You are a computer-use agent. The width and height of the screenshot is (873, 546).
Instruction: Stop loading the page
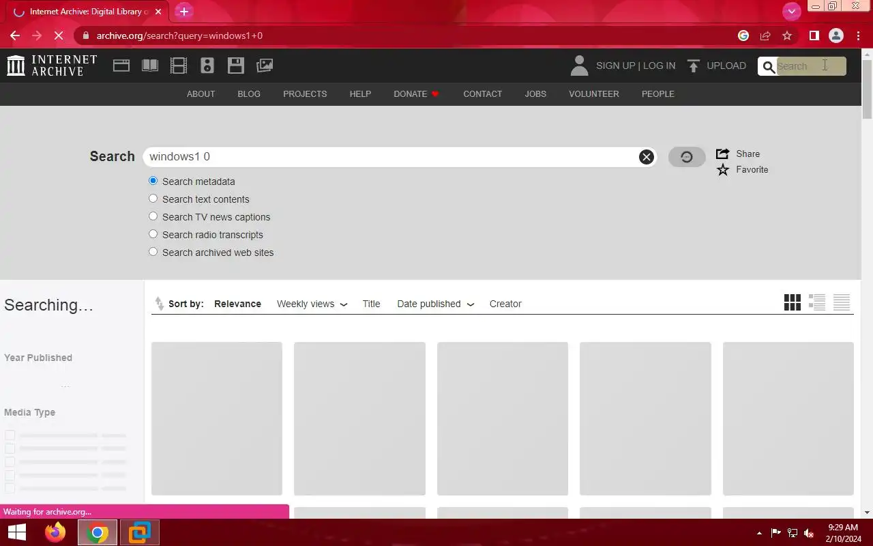(58, 35)
